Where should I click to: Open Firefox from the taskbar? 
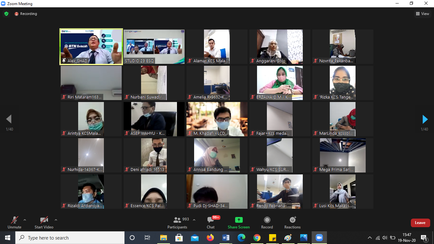click(x=210, y=238)
